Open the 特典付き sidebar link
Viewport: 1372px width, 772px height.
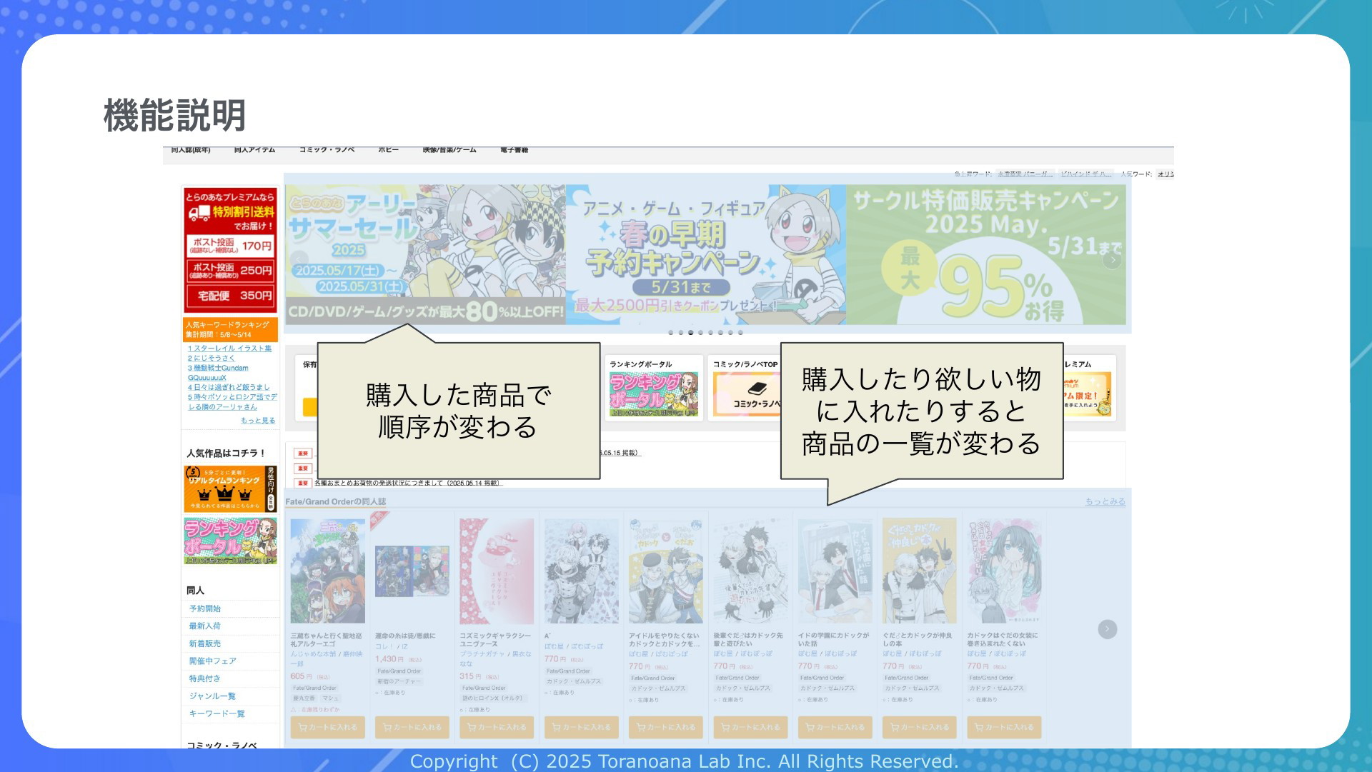[205, 679]
